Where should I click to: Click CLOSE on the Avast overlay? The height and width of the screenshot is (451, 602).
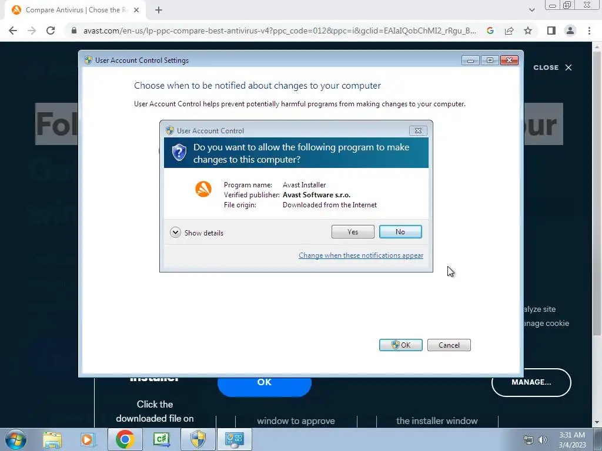click(x=553, y=68)
